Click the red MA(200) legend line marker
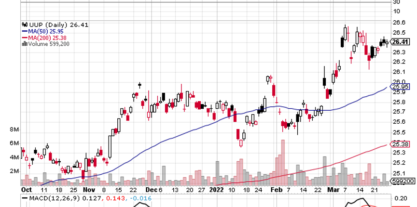This screenshot has height=207, width=417. [x=25, y=37]
